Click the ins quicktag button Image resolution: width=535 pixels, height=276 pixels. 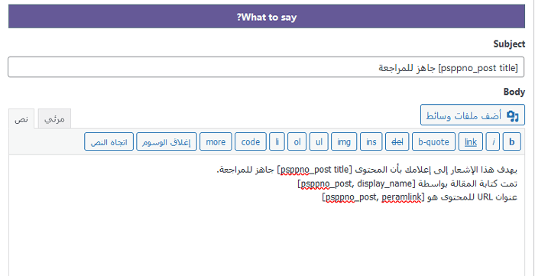[371, 141]
